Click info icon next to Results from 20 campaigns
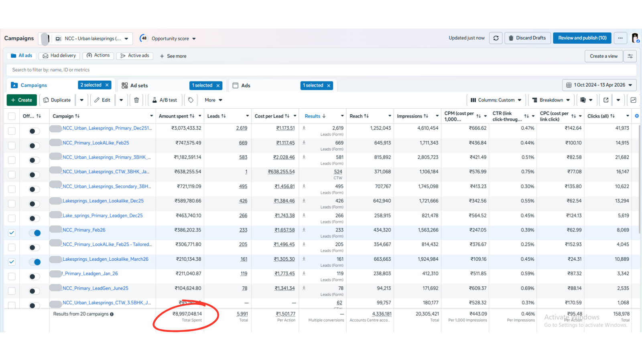This screenshot has height=361, width=642. 112,314
